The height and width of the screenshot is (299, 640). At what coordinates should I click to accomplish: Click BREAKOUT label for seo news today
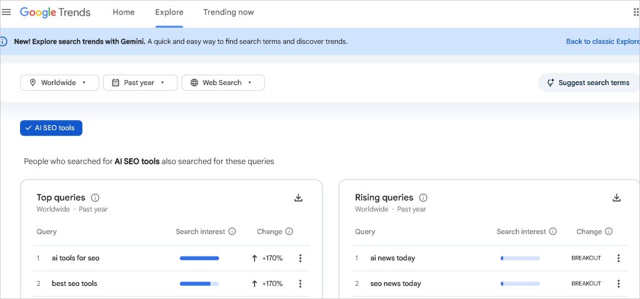[586, 283]
